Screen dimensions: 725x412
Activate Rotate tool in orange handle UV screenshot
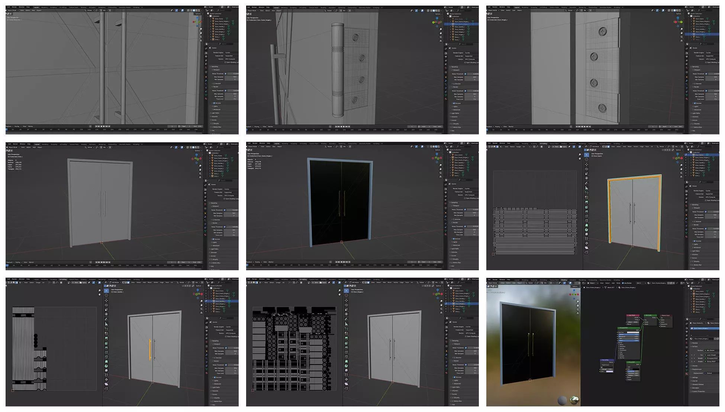[x=106, y=305]
